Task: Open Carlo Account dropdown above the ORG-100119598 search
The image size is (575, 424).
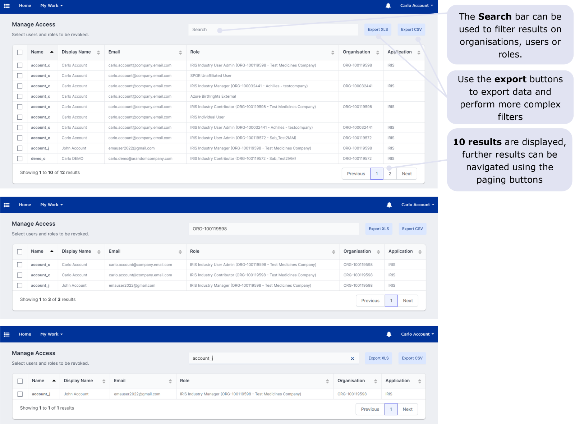Action: [418, 205]
